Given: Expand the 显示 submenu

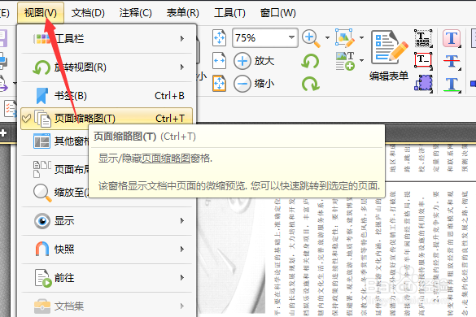Looking at the screenshot, I should (x=107, y=221).
